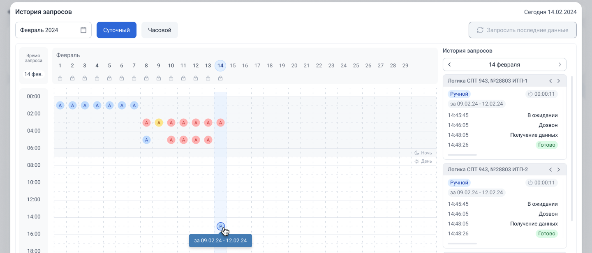The width and height of the screenshot is (592, 253).
Task: Click the blue P marker on February 14
Action: 220,226
